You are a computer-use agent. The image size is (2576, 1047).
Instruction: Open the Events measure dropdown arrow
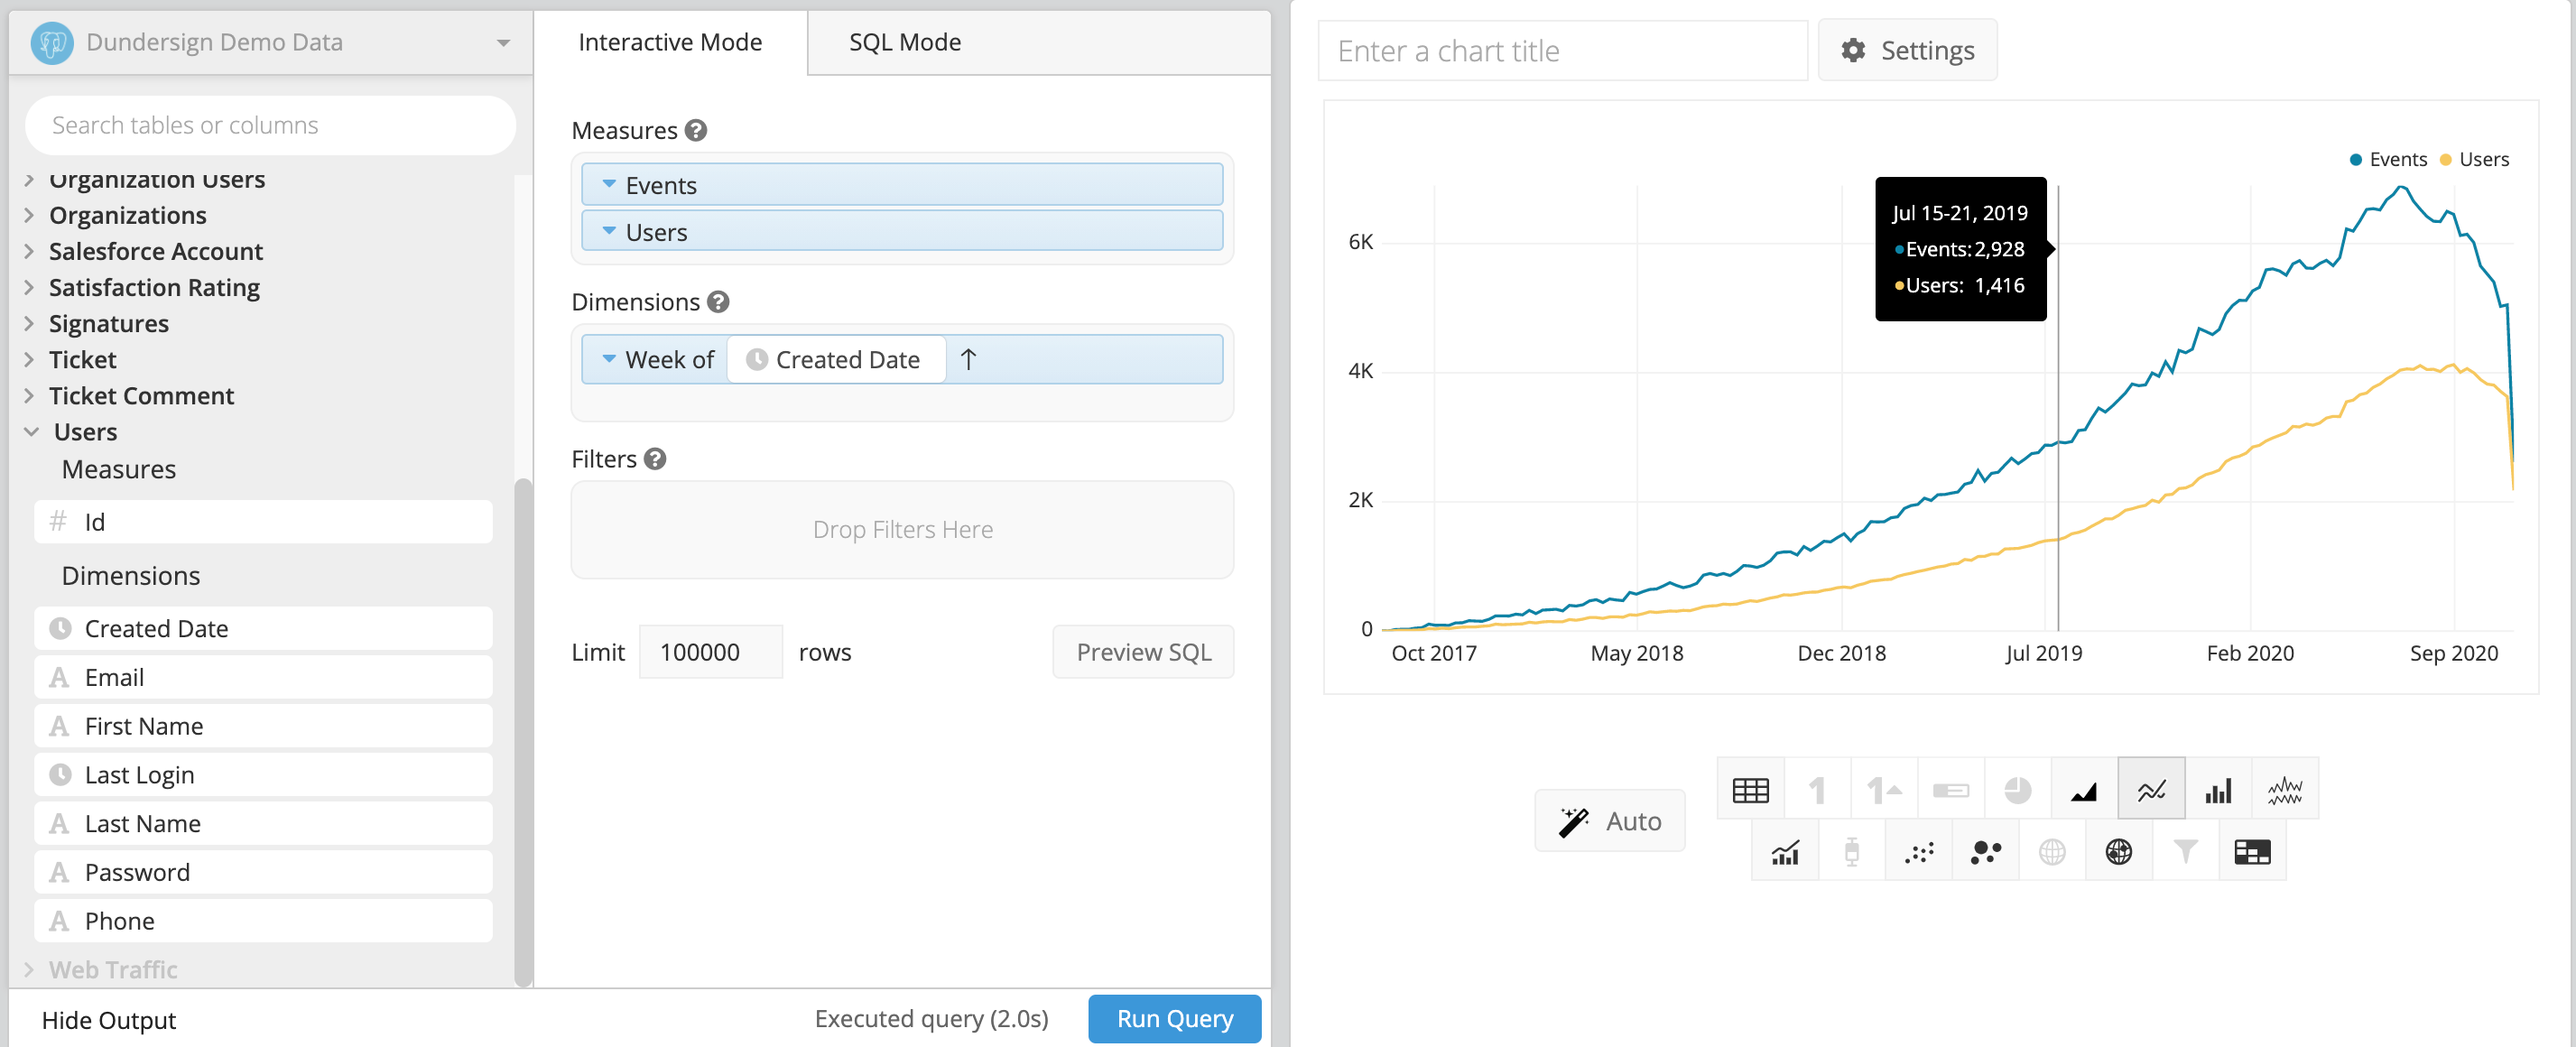coord(609,184)
